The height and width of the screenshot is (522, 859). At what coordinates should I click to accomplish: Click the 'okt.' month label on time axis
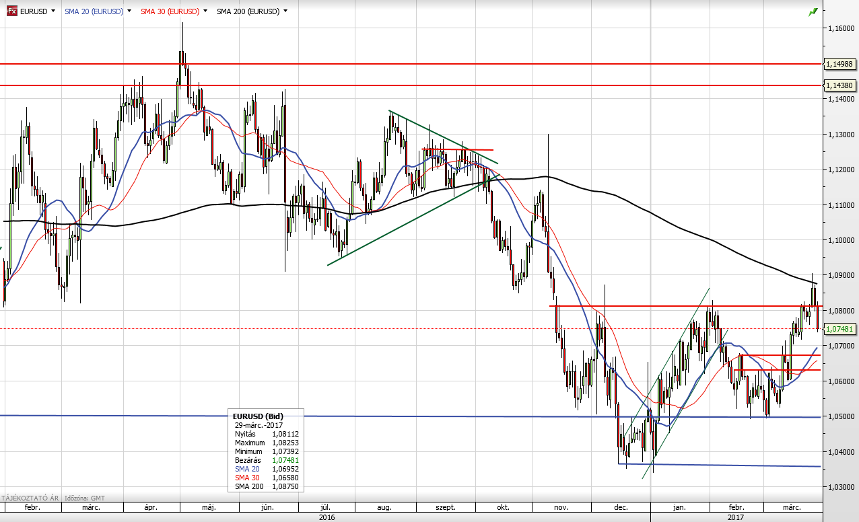coord(502,507)
